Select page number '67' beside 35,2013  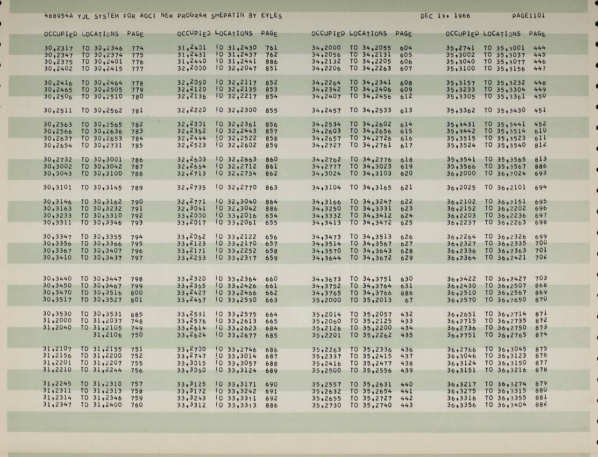[x=408, y=300]
